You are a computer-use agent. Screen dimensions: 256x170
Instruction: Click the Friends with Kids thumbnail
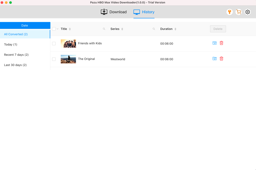click(68, 43)
